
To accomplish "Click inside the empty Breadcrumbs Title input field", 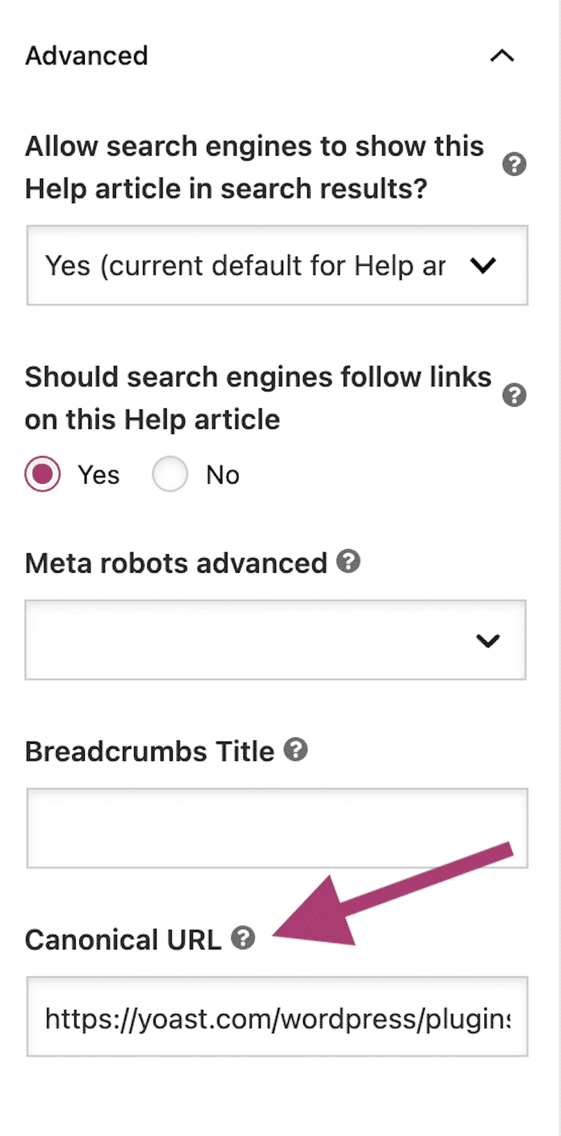I will pos(277,827).
